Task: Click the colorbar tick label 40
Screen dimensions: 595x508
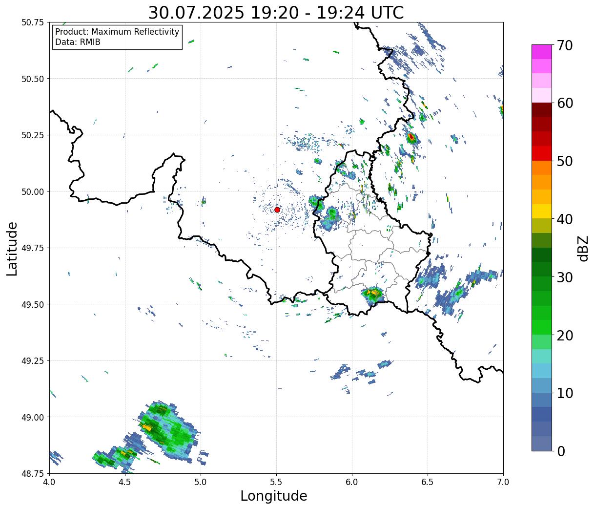Action: pyautogui.click(x=565, y=219)
